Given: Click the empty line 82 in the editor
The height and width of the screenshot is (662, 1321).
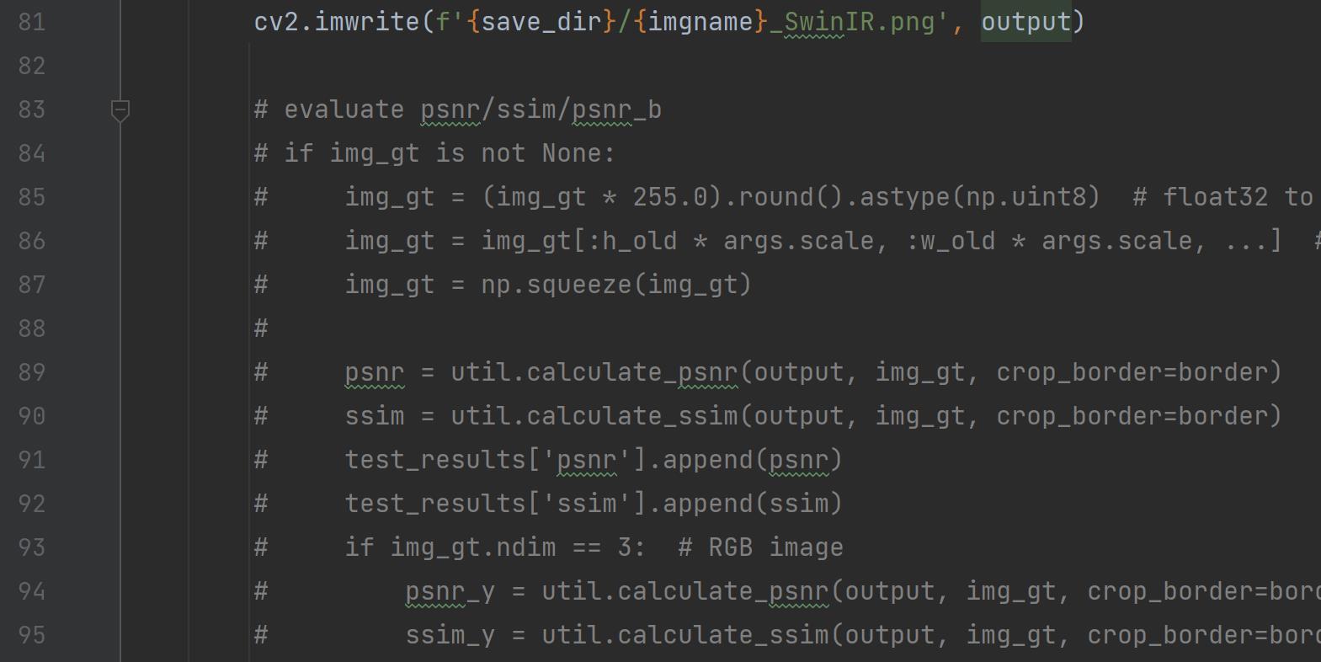Looking at the screenshot, I should click(674, 66).
